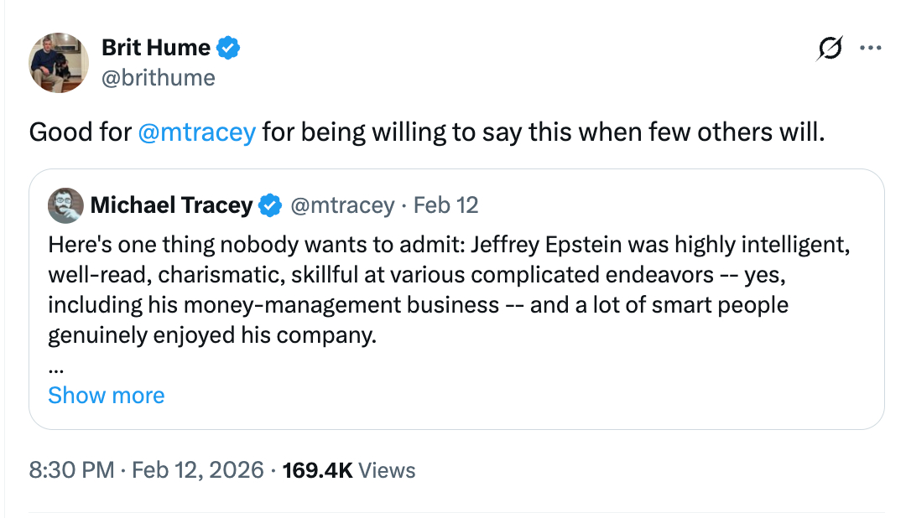Open the three-dot more options menu
This screenshot has height=518, width=906.
click(871, 49)
